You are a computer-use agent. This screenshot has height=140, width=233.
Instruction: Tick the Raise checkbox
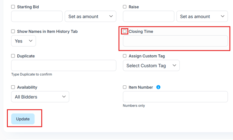coord(125,7)
